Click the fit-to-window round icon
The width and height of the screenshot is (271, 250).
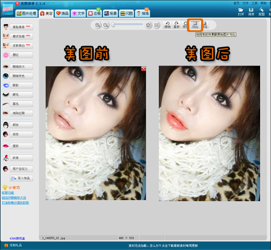coord(148,25)
